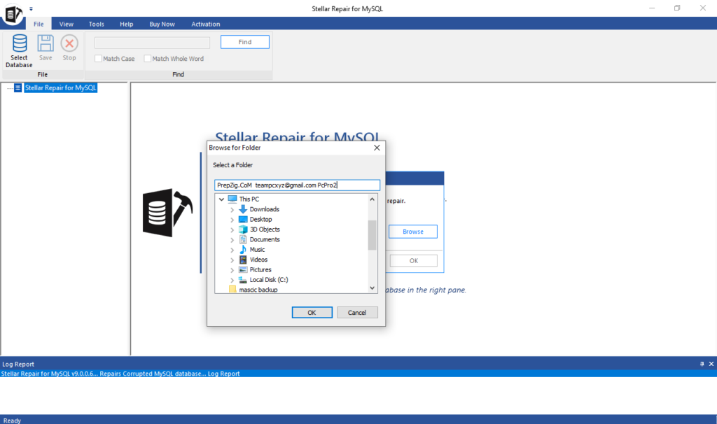Click the Desktop folder icon

click(243, 219)
